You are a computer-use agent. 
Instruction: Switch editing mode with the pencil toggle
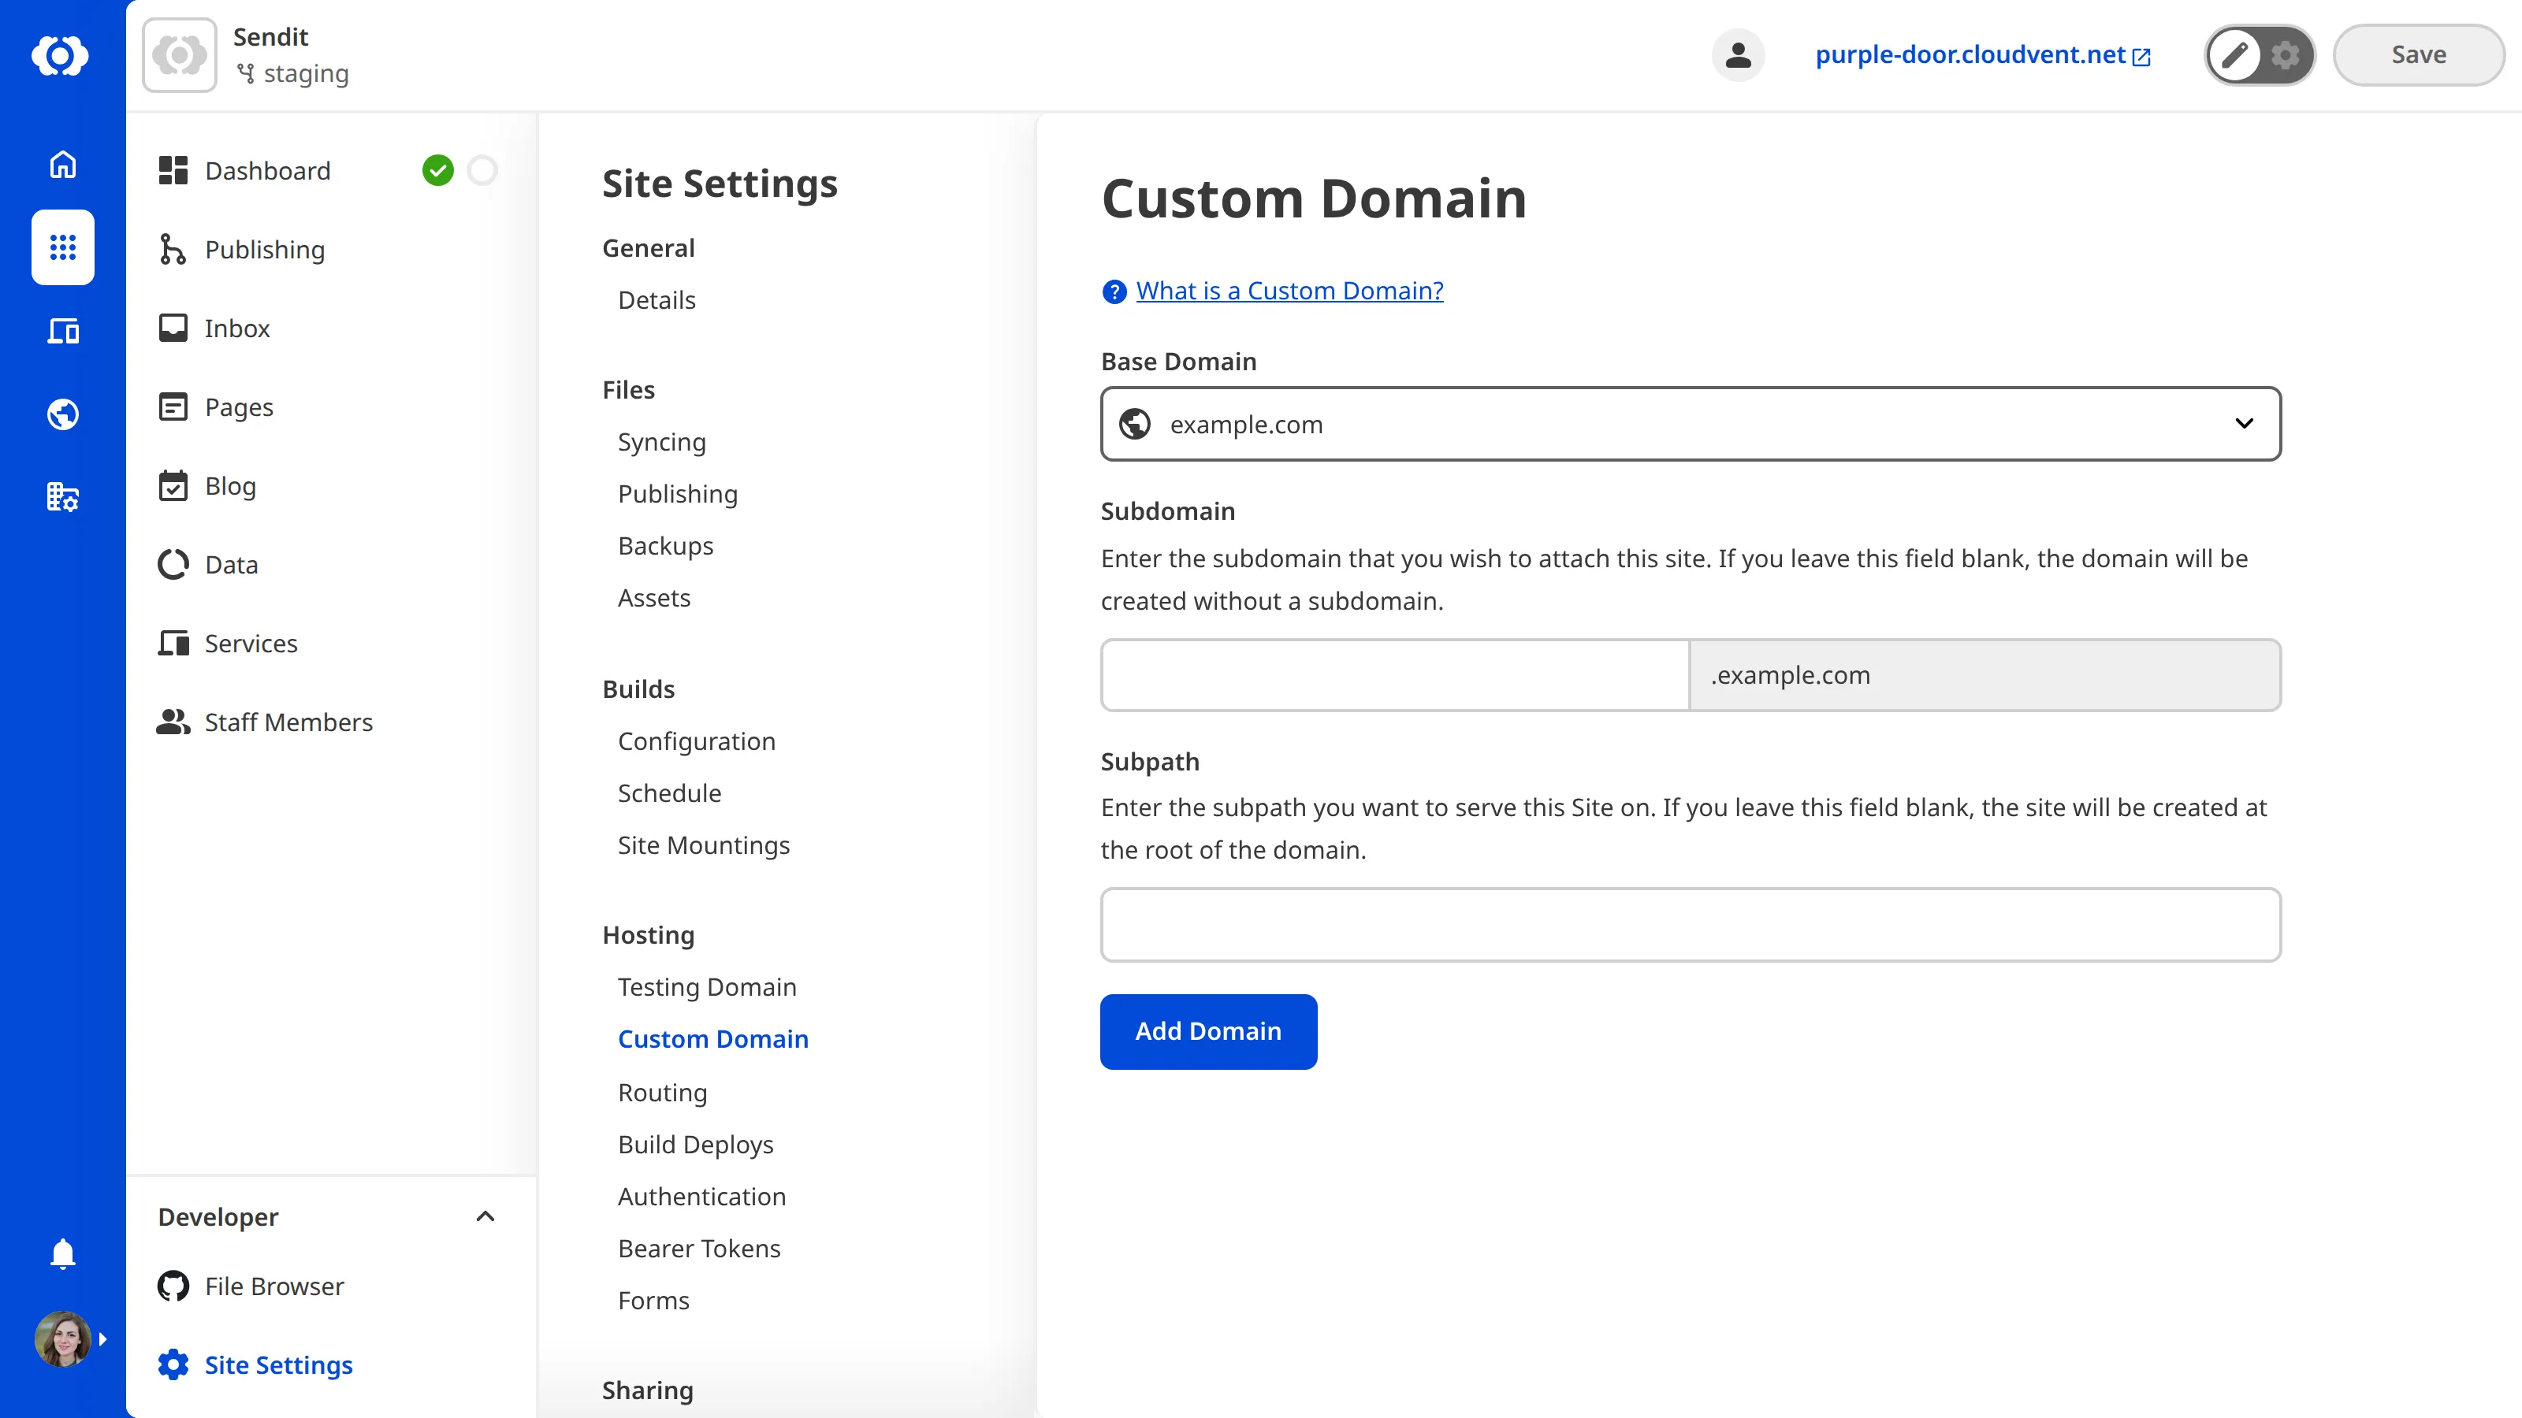[2235, 55]
